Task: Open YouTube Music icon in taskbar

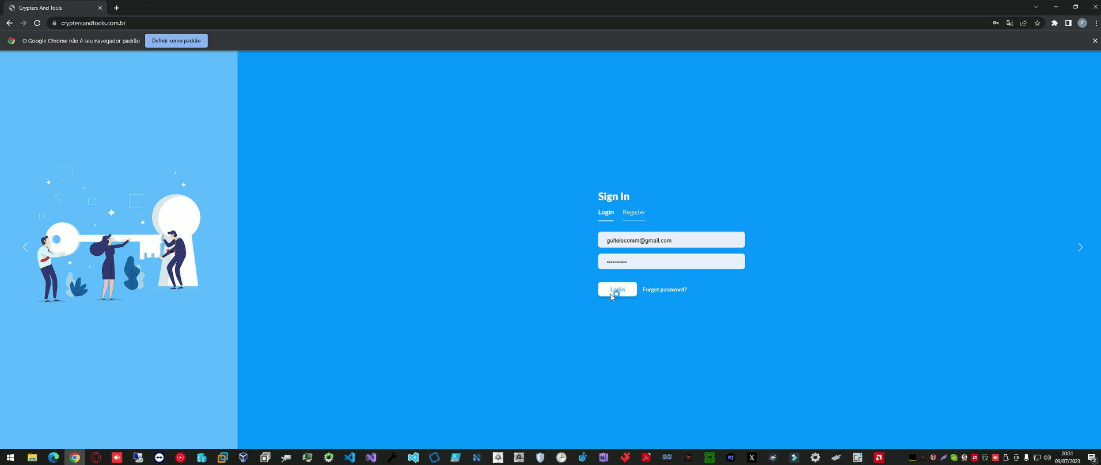Action: (180, 458)
